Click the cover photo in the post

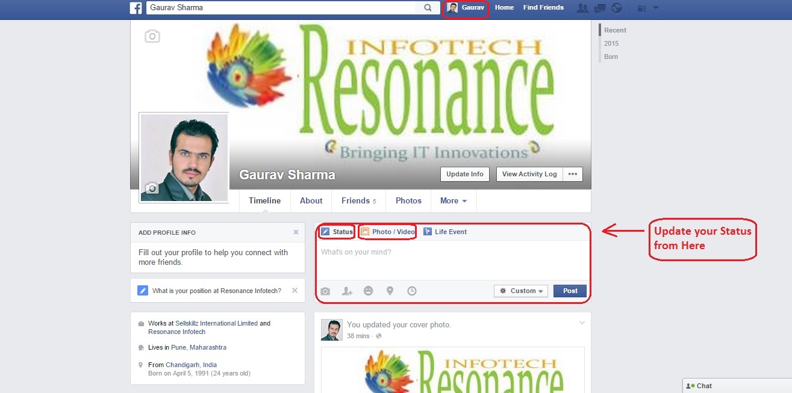click(x=453, y=370)
